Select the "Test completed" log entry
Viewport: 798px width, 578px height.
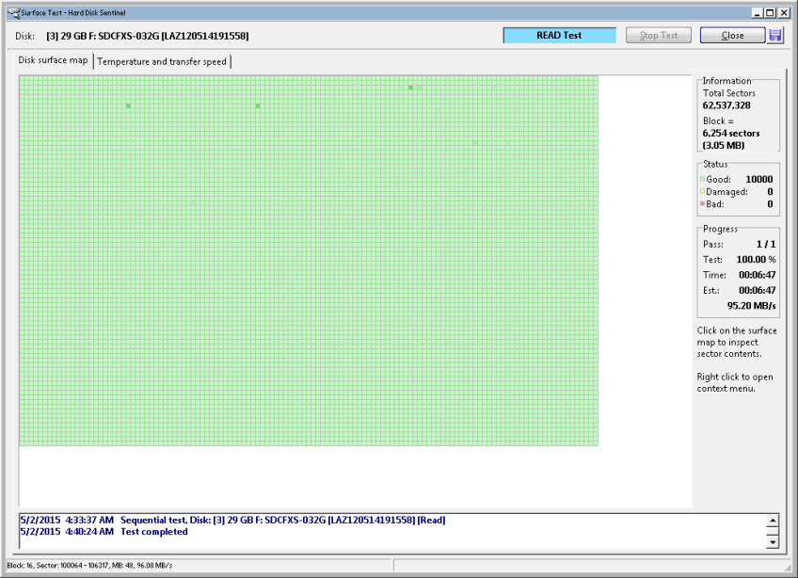[x=154, y=532]
